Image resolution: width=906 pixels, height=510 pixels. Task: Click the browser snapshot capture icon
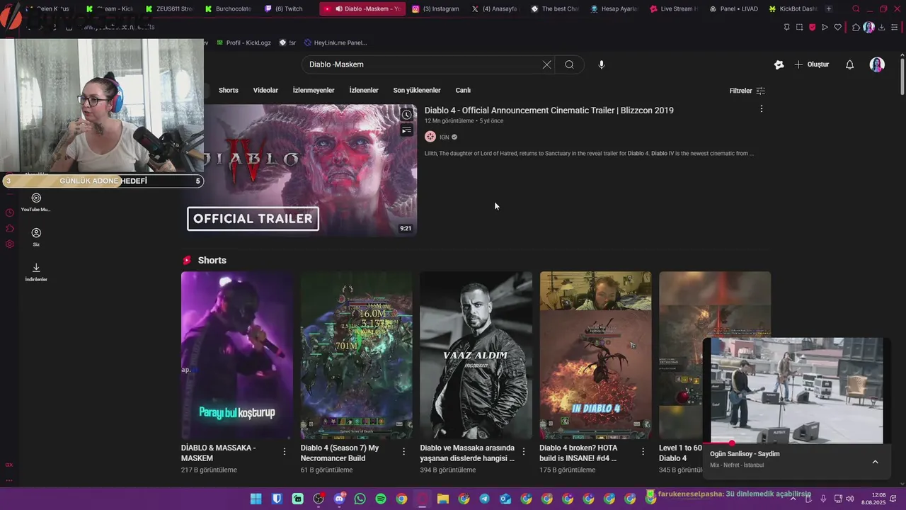(799, 27)
